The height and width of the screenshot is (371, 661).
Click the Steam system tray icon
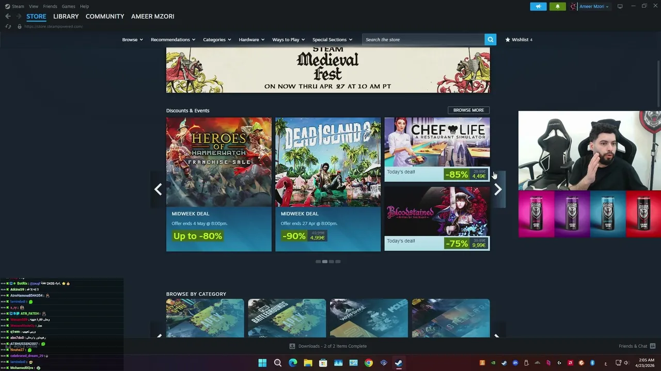pyautogui.click(x=504, y=363)
